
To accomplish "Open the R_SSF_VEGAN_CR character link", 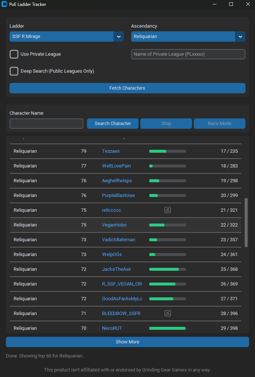I will [x=122, y=284].
